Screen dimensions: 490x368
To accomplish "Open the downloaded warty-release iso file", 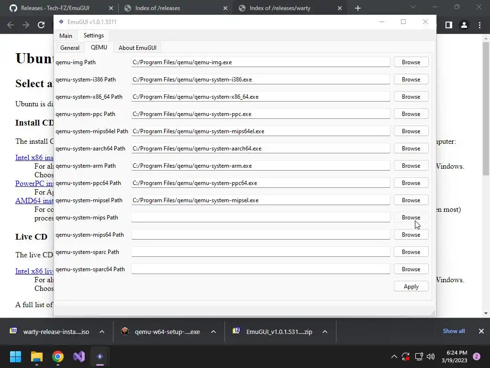I will tap(50, 332).
